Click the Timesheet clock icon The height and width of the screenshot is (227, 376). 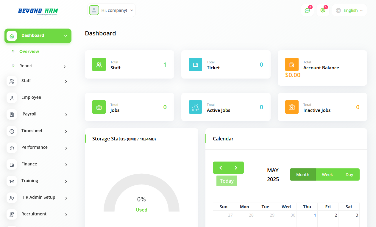pos(12,131)
